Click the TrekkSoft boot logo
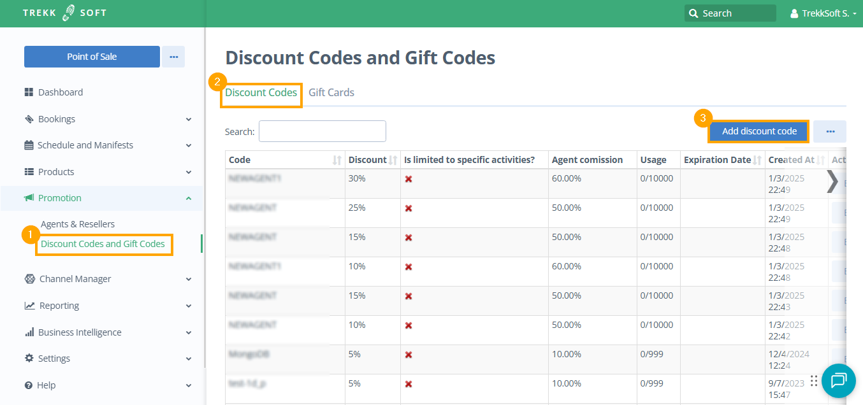The height and width of the screenshot is (405, 863). [68, 13]
